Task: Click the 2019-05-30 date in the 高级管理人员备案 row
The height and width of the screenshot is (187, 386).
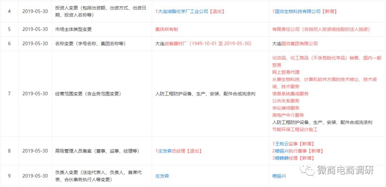Action: click(x=35, y=151)
